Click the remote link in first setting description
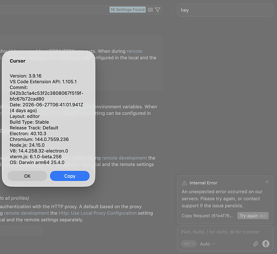The image size is (277, 254). [135, 51]
